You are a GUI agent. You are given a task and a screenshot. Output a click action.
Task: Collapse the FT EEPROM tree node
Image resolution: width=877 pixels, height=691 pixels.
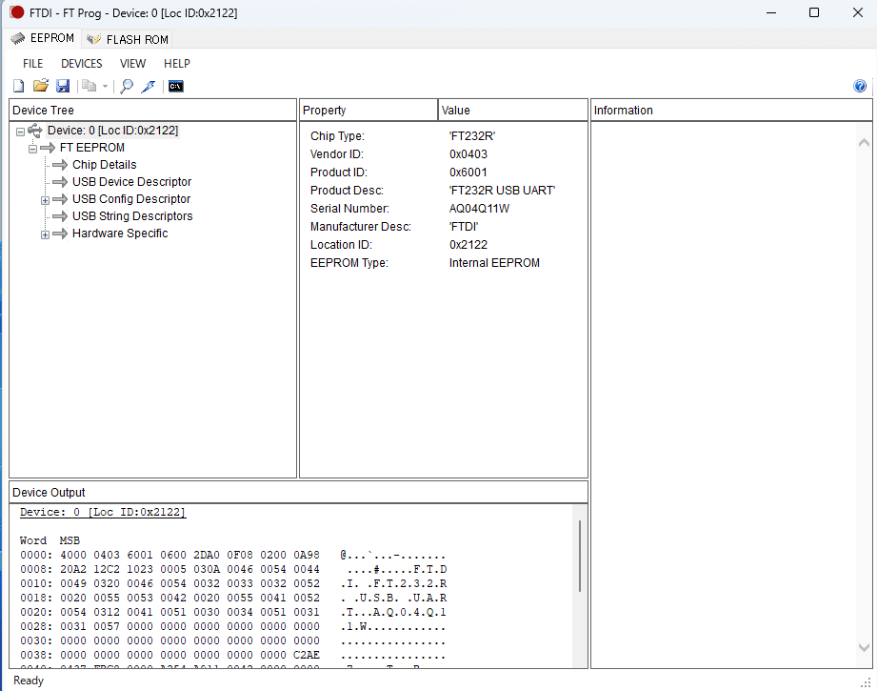tap(33, 149)
